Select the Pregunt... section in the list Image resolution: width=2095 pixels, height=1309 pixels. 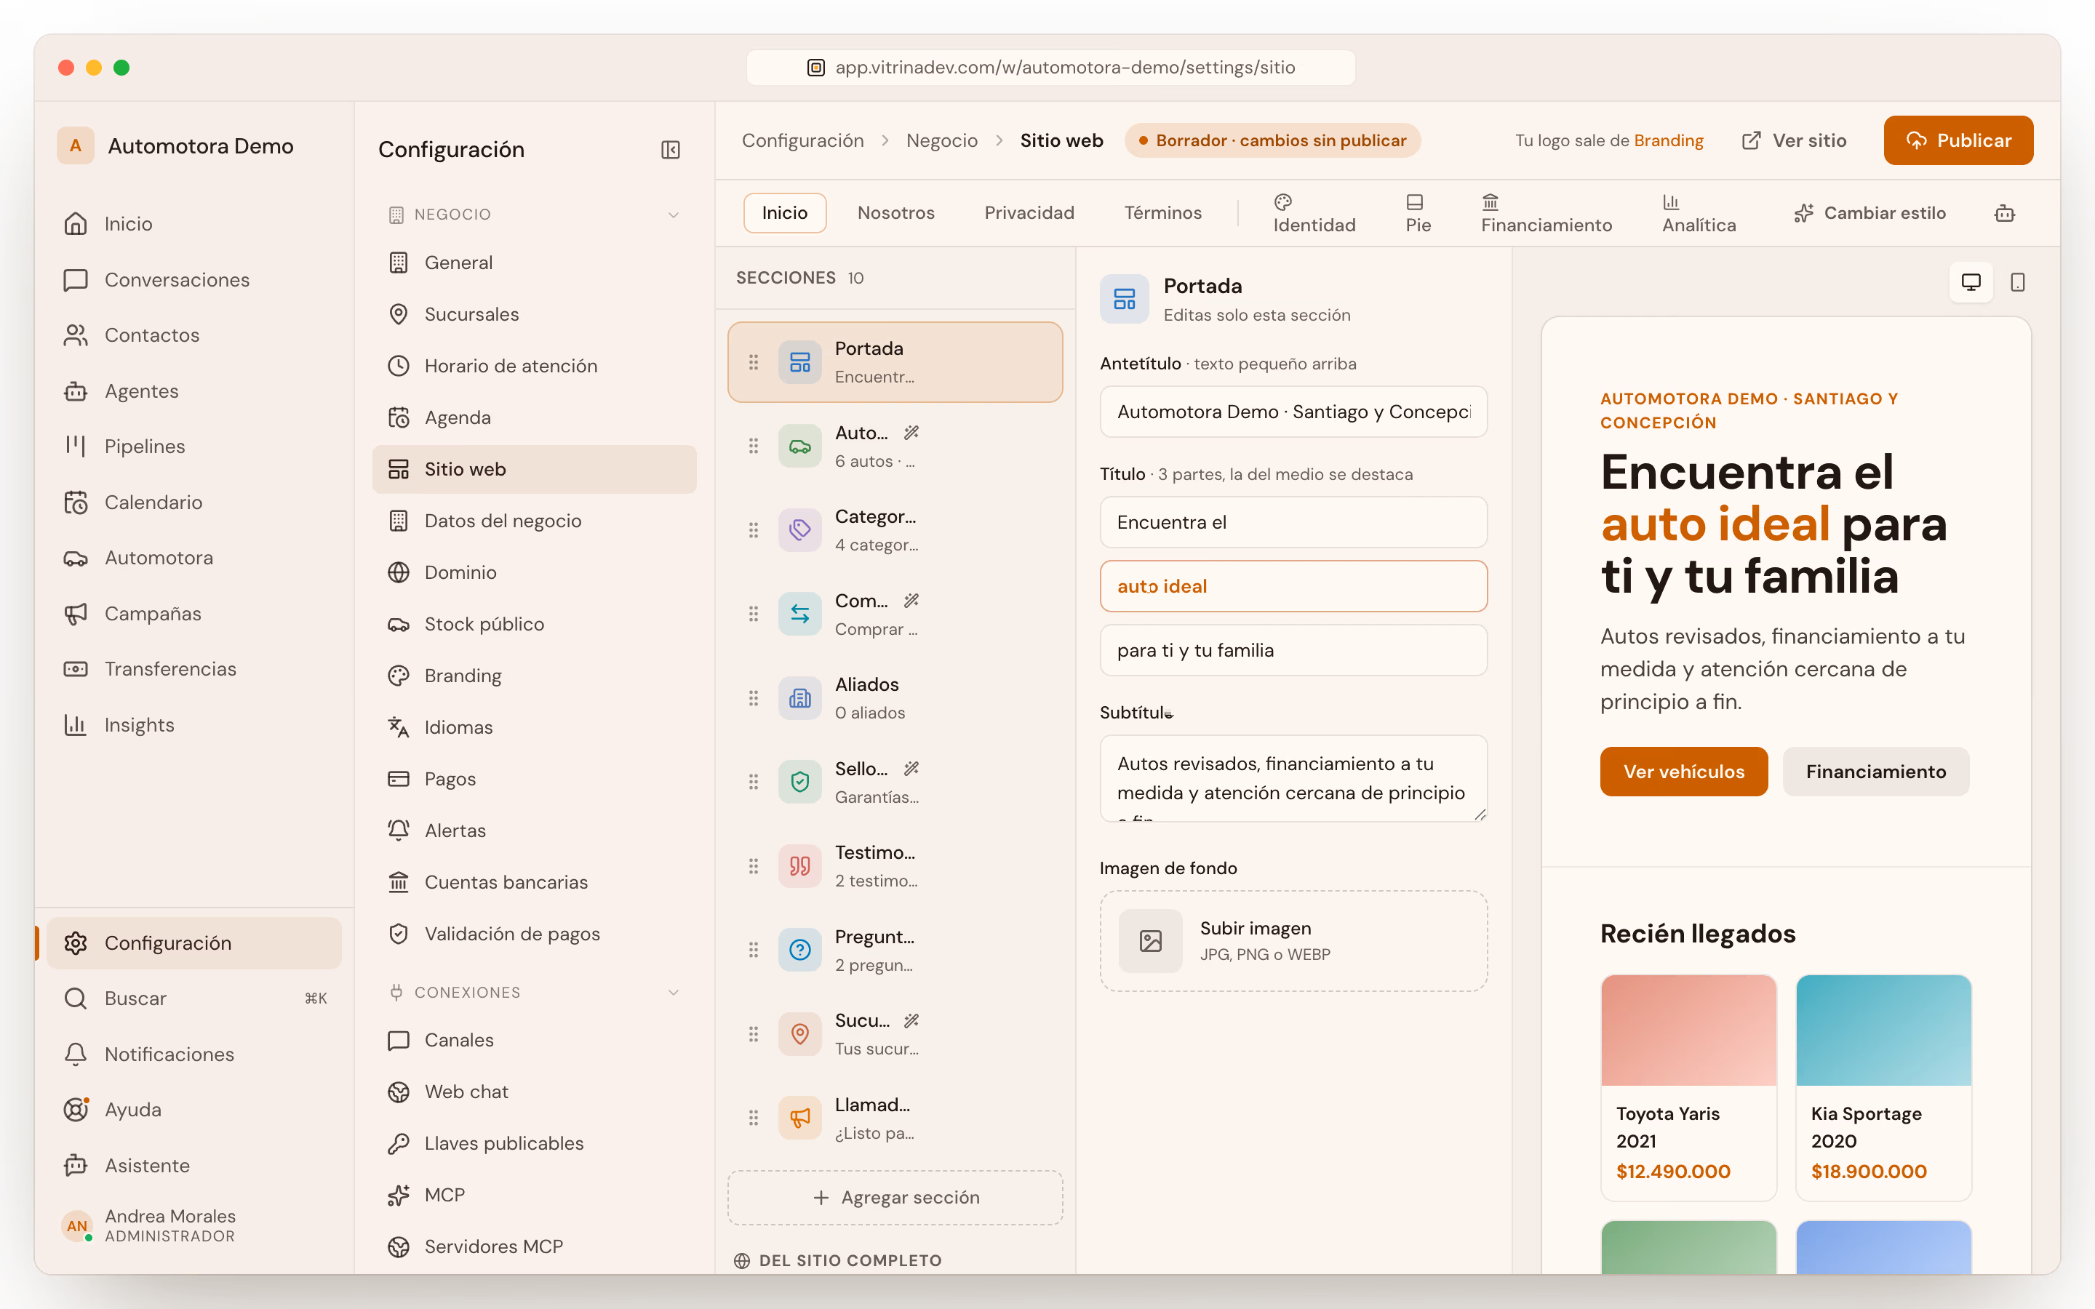coord(895,950)
